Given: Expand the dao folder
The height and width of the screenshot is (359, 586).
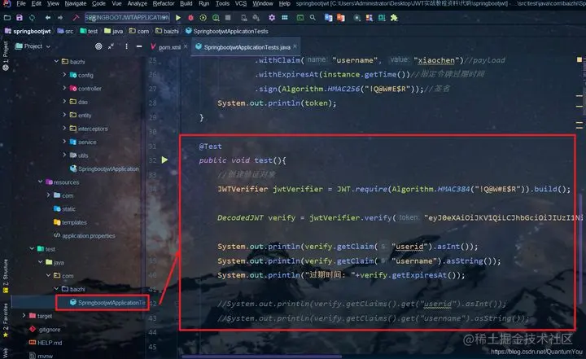Looking at the screenshot, I should click(x=64, y=101).
